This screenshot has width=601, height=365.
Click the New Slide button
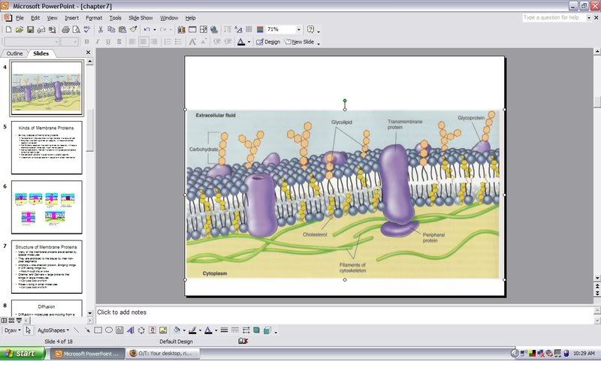coord(300,42)
